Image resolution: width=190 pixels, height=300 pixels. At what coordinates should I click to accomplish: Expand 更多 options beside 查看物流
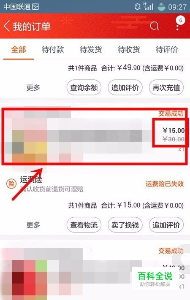[x=33, y=225]
